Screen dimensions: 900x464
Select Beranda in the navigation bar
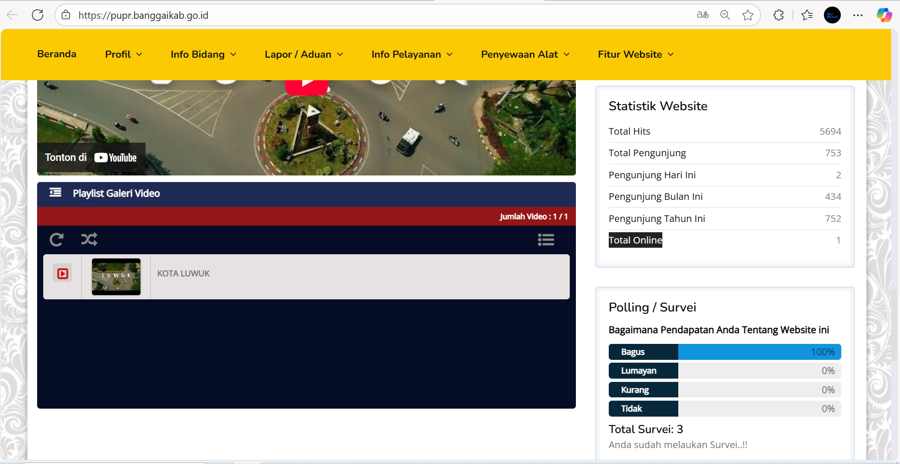click(56, 54)
